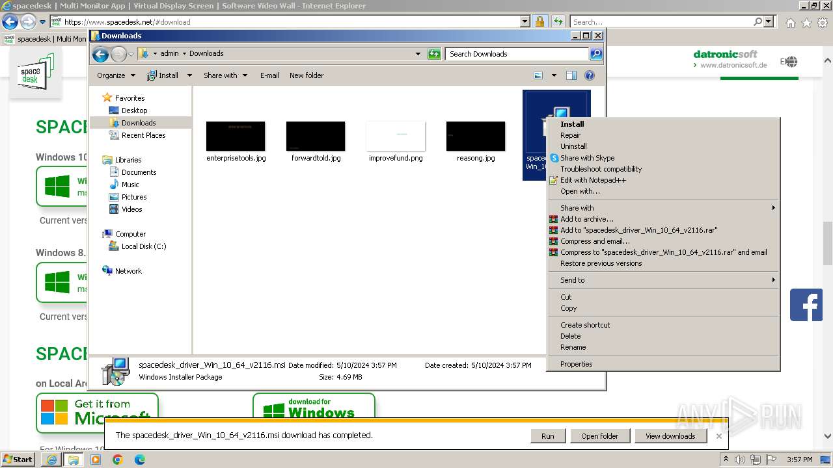
Task: Click the WinRAR icon beside Add to archive
Action: point(554,219)
